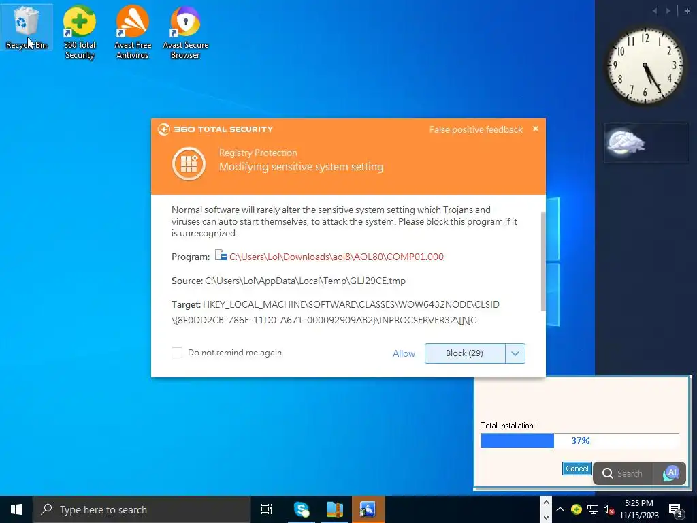Open the network tray icon

click(x=593, y=509)
